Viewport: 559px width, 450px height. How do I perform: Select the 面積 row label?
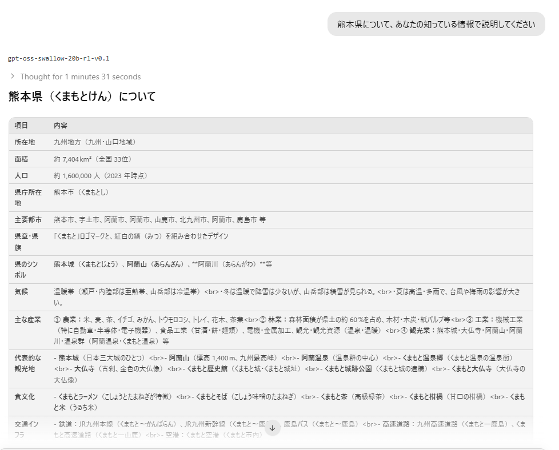click(x=22, y=159)
